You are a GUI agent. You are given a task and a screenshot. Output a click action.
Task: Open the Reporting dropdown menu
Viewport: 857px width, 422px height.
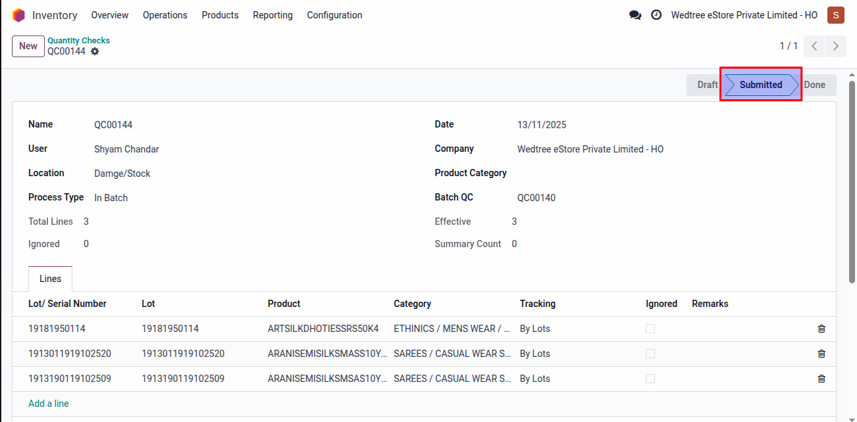[x=273, y=15]
